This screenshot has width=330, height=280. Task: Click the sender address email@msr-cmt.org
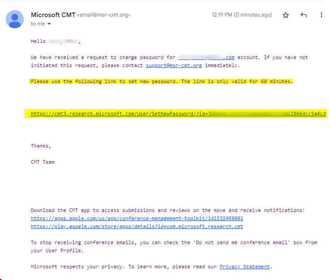[104, 15]
